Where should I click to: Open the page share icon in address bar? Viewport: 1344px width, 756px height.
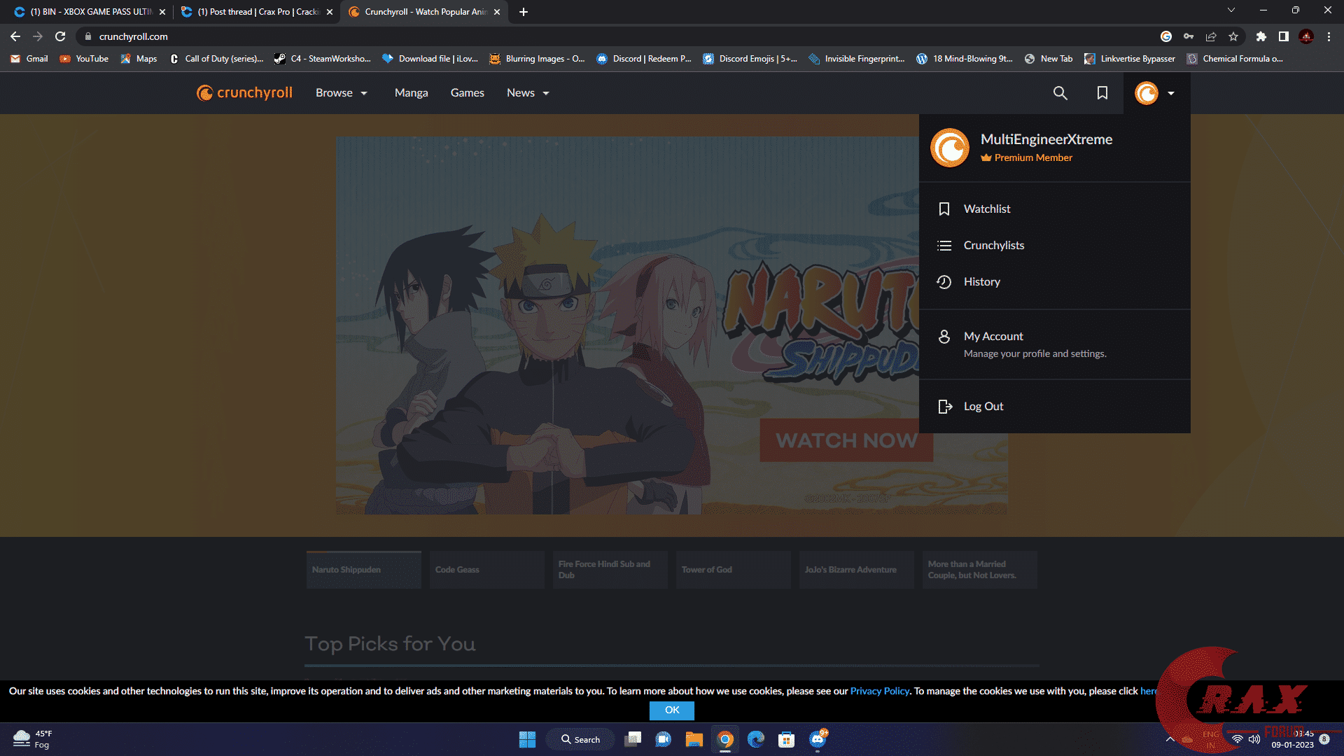(x=1210, y=36)
